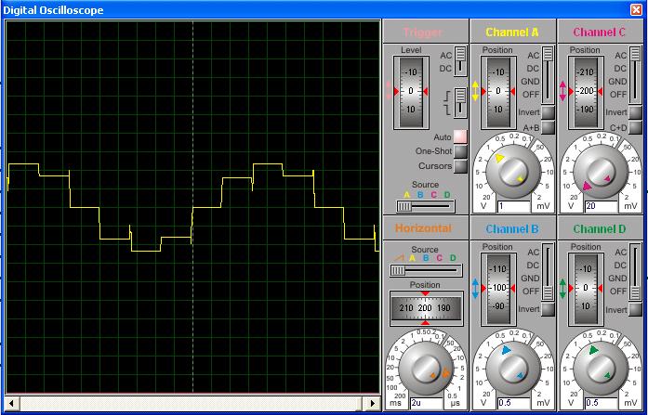Click the Trigger panel heading
Screen dimensions: 648x415
tap(423, 32)
